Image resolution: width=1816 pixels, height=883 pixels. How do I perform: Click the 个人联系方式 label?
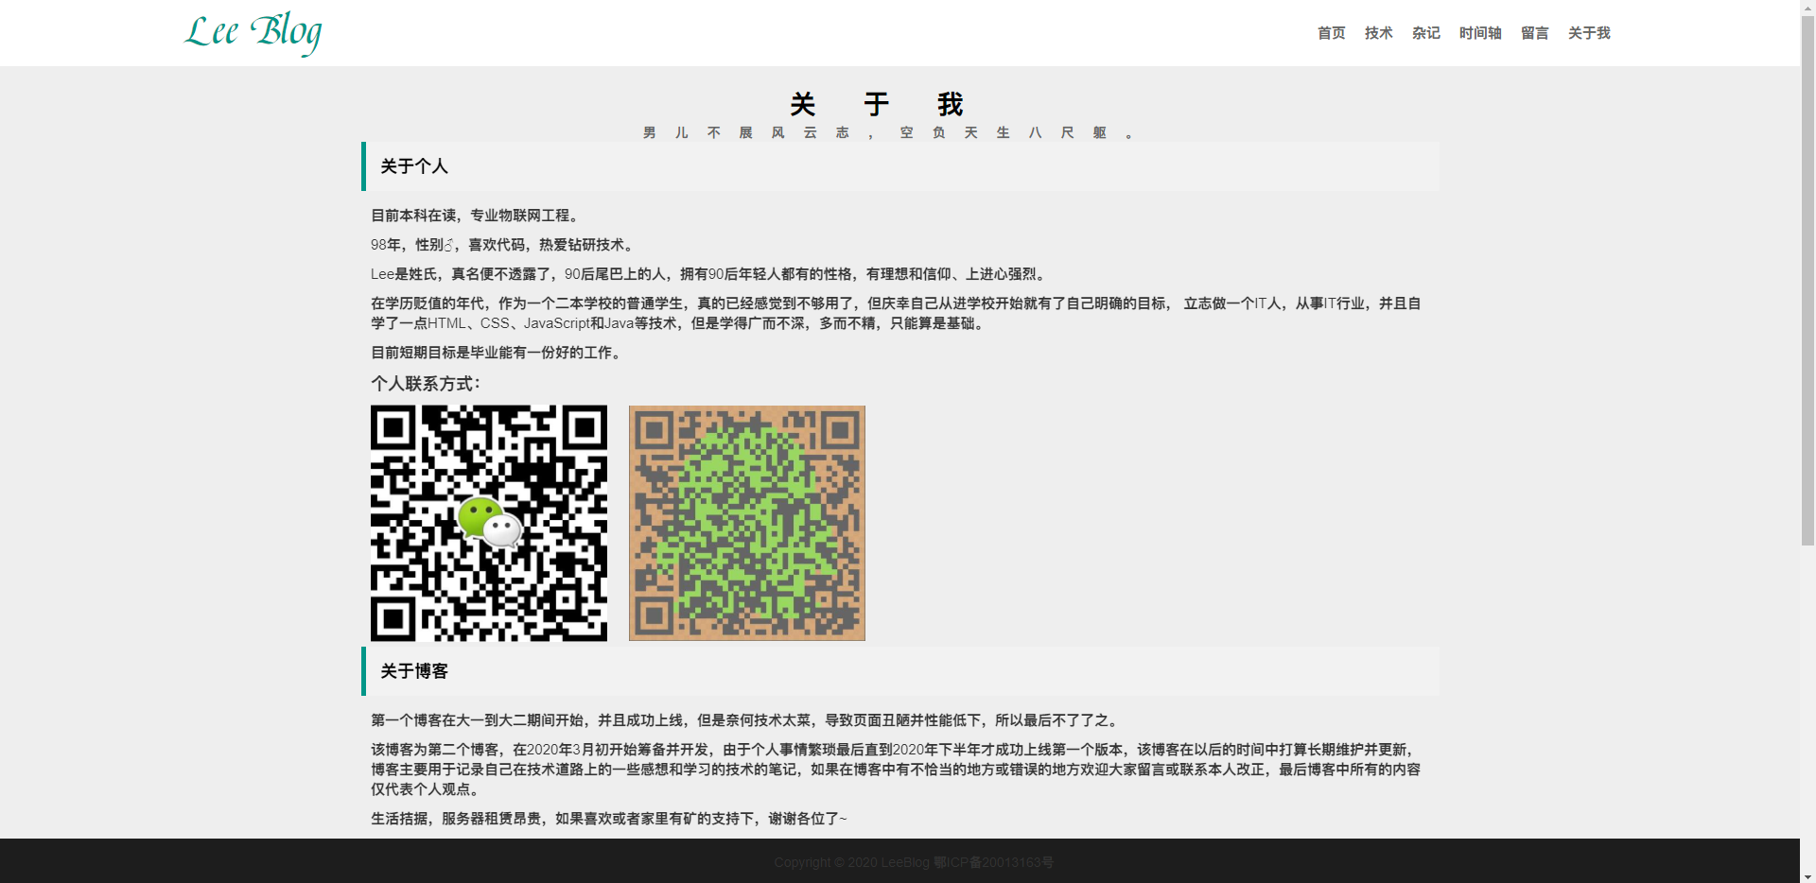click(426, 383)
